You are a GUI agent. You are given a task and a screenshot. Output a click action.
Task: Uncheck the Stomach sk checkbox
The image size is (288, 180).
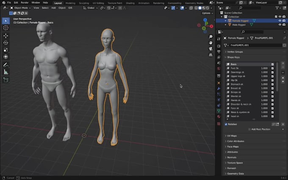[272, 84]
